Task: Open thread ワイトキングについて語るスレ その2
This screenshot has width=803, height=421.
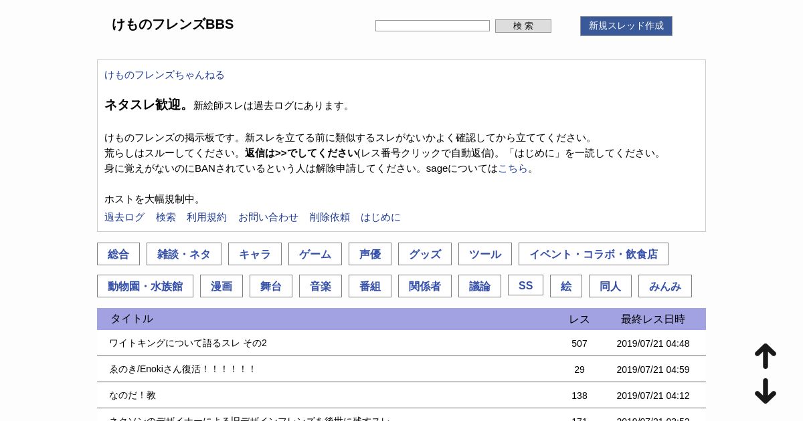Action: pos(188,343)
